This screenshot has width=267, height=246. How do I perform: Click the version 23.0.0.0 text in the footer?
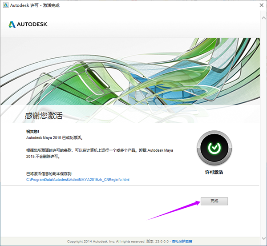click(159, 241)
